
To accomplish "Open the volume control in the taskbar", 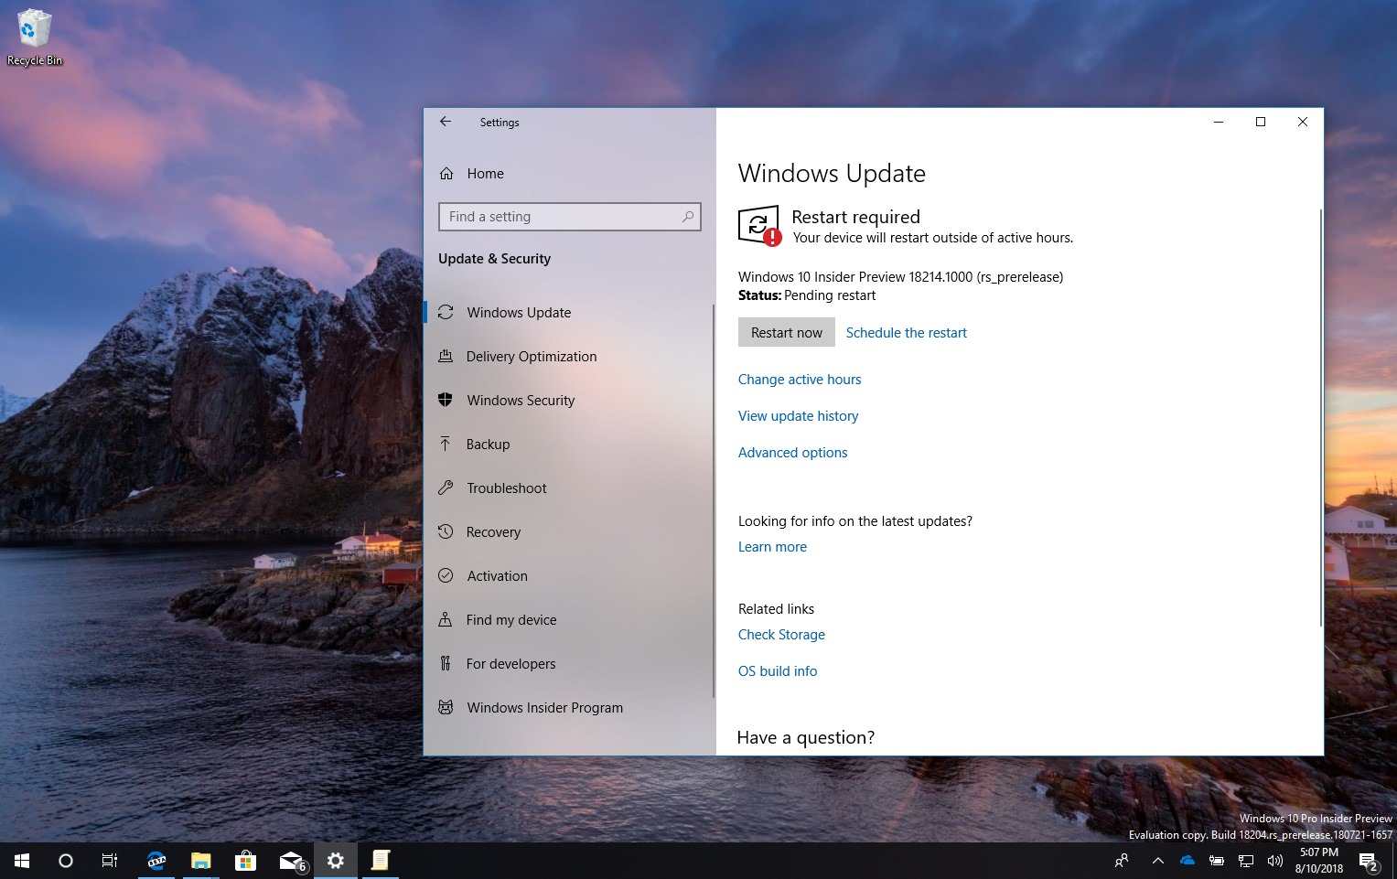I will (x=1274, y=861).
